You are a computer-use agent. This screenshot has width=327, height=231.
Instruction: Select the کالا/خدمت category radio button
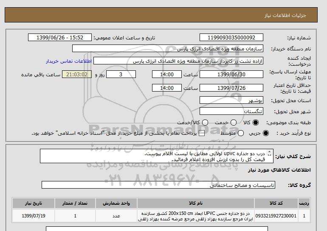pos(205,122)
